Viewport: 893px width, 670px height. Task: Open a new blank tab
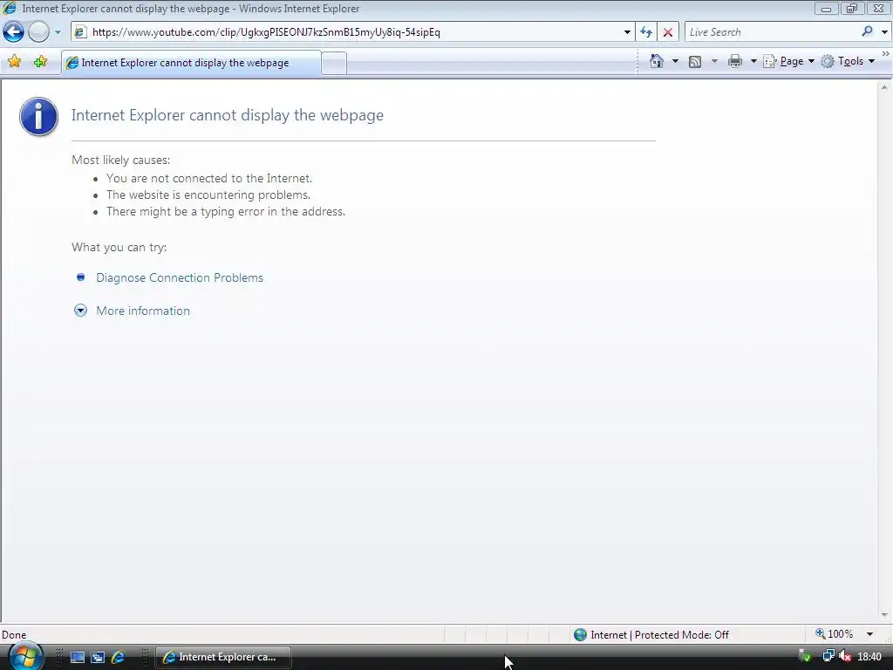(x=334, y=63)
